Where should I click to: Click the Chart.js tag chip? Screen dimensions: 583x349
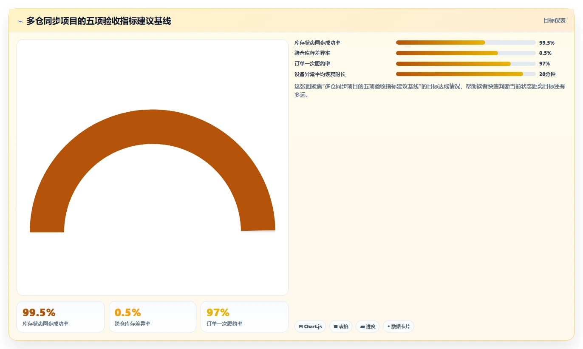pyautogui.click(x=310, y=326)
